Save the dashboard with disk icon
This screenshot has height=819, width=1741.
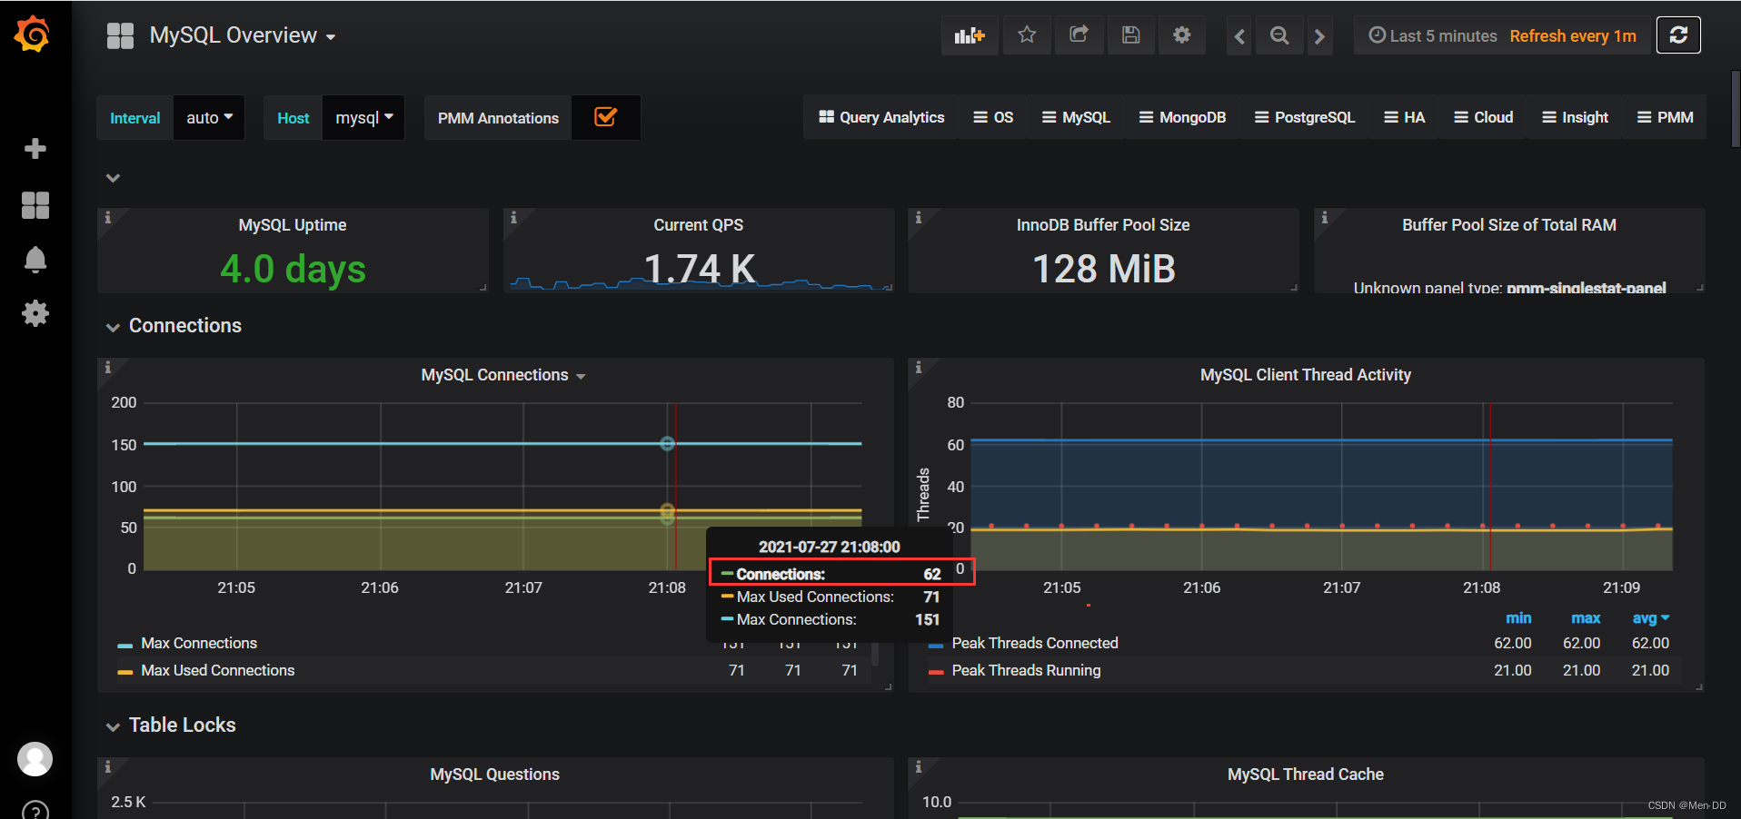(1130, 35)
